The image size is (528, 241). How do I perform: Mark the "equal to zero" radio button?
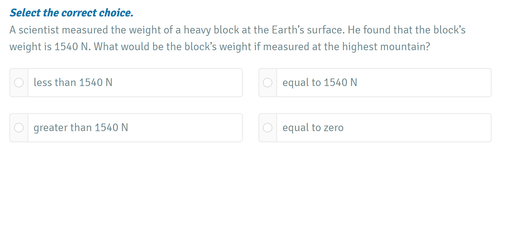pos(268,128)
